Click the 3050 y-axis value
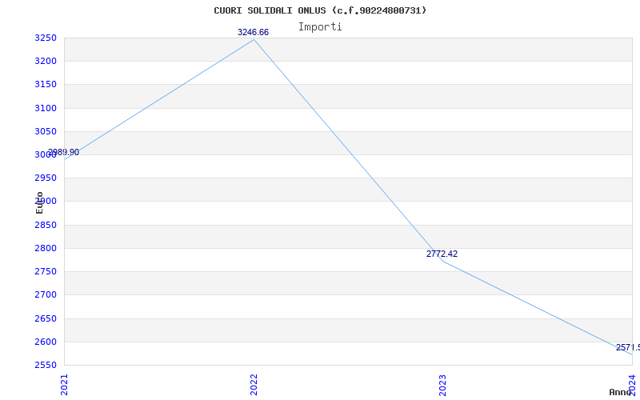The height and width of the screenshot is (400, 640). coord(46,132)
